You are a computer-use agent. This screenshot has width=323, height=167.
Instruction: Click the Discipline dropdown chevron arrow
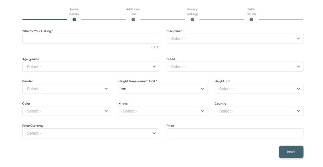coord(298,39)
